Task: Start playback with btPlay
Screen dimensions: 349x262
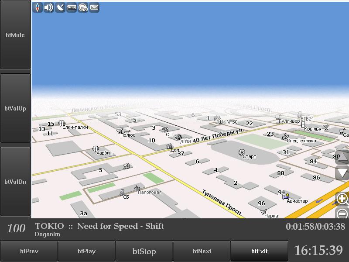Action: 86,251
